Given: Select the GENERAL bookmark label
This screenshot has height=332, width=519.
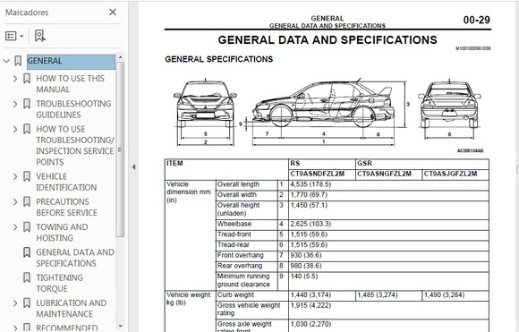Looking at the screenshot, I should point(72,61).
